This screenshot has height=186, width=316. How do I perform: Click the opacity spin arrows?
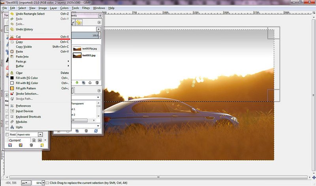point(100,36)
